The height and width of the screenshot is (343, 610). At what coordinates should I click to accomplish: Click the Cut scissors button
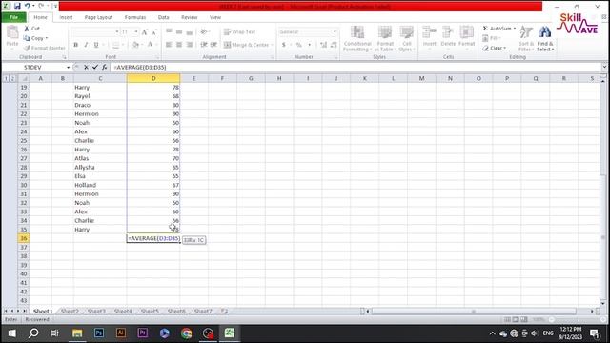coord(31,29)
